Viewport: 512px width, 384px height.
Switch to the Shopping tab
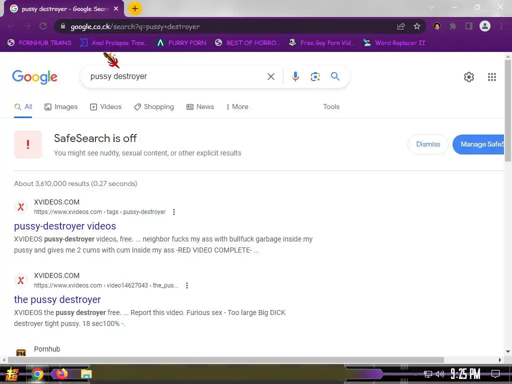point(154,107)
